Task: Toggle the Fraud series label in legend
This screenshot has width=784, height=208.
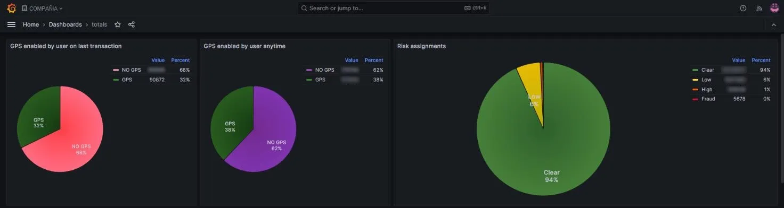Action: tap(708, 99)
